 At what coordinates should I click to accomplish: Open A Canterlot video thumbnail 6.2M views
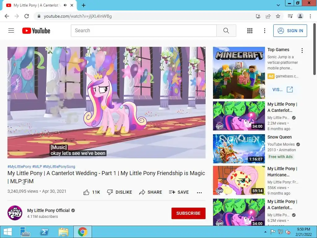(239, 212)
